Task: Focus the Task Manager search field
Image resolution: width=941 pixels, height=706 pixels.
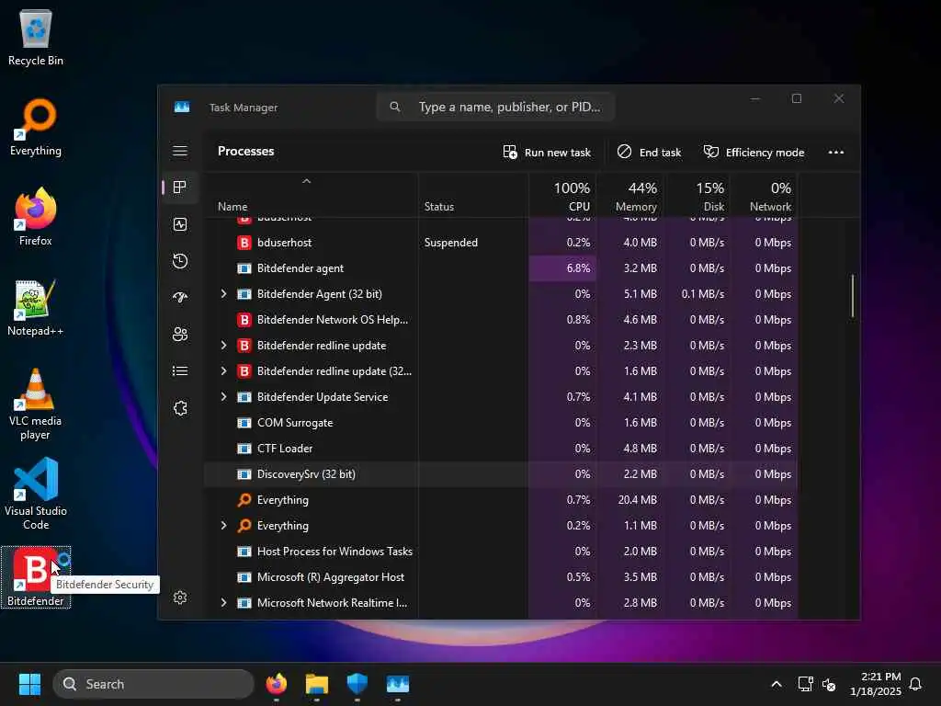Action: (x=495, y=107)
